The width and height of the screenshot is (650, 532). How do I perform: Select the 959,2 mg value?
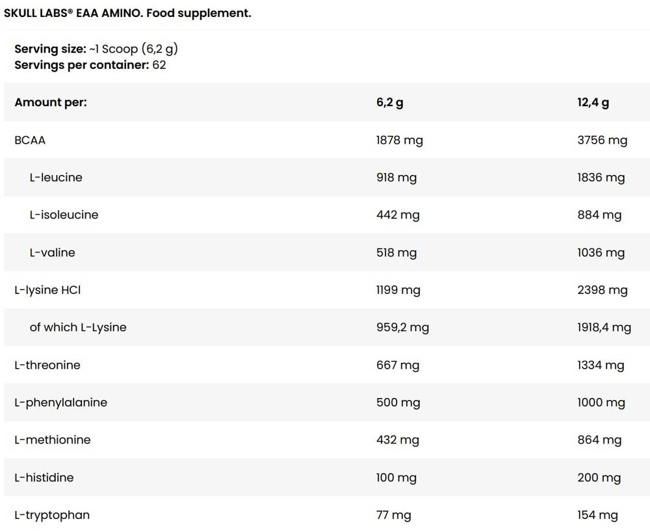pyautogui.click(x=402, y=328)
